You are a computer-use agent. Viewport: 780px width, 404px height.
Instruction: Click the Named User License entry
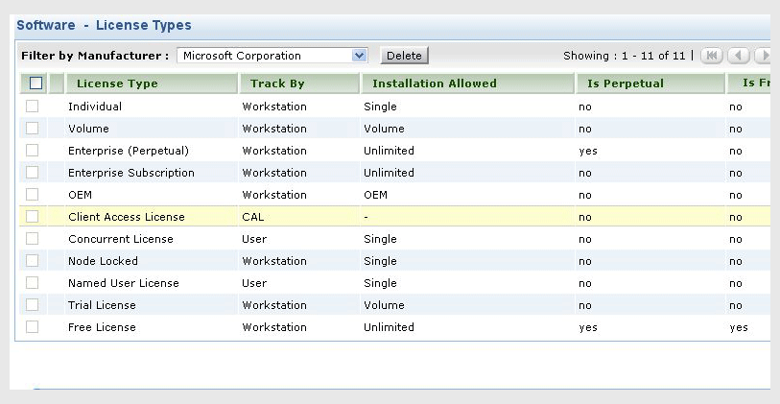click(x=123, y=283)
